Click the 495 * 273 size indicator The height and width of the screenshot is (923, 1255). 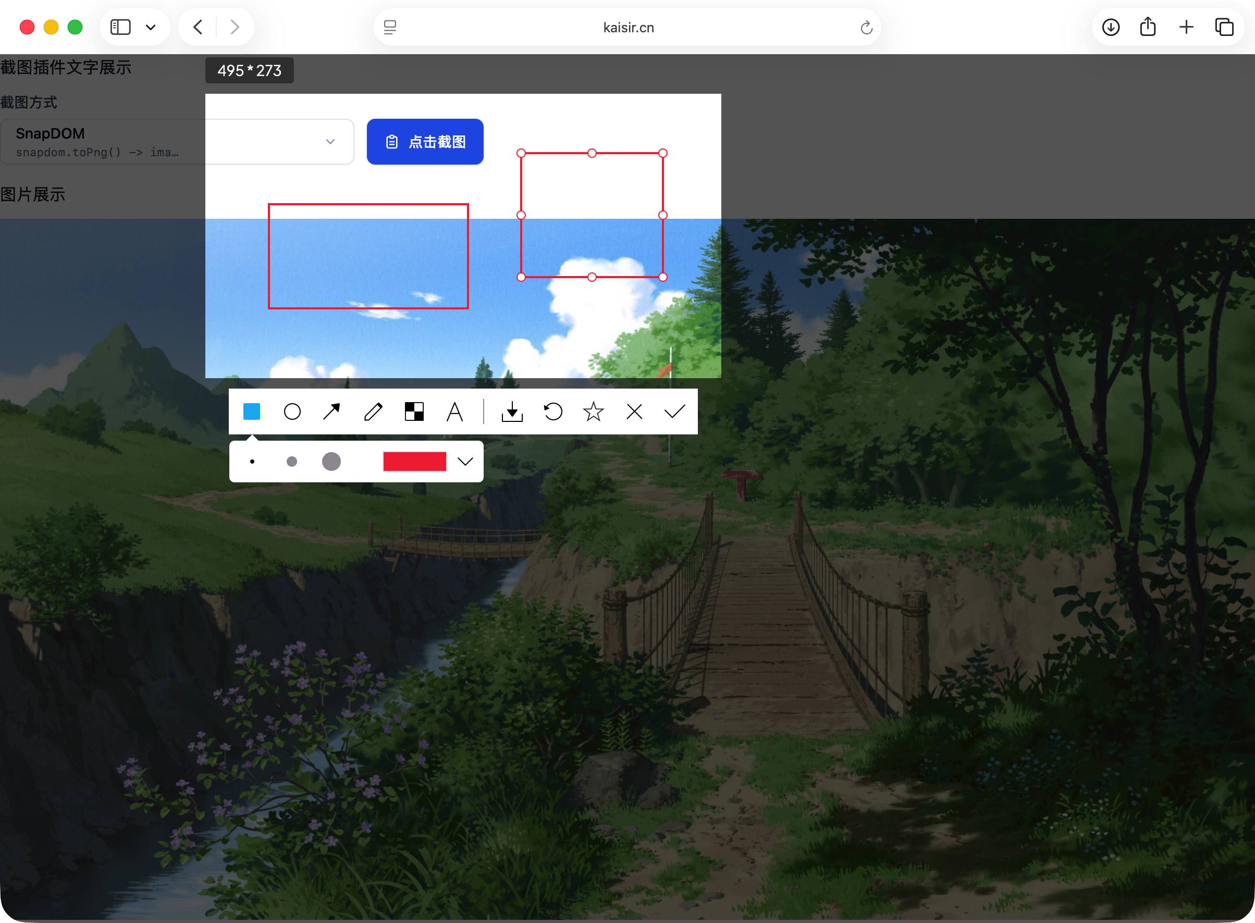click(x=249, y=70)
